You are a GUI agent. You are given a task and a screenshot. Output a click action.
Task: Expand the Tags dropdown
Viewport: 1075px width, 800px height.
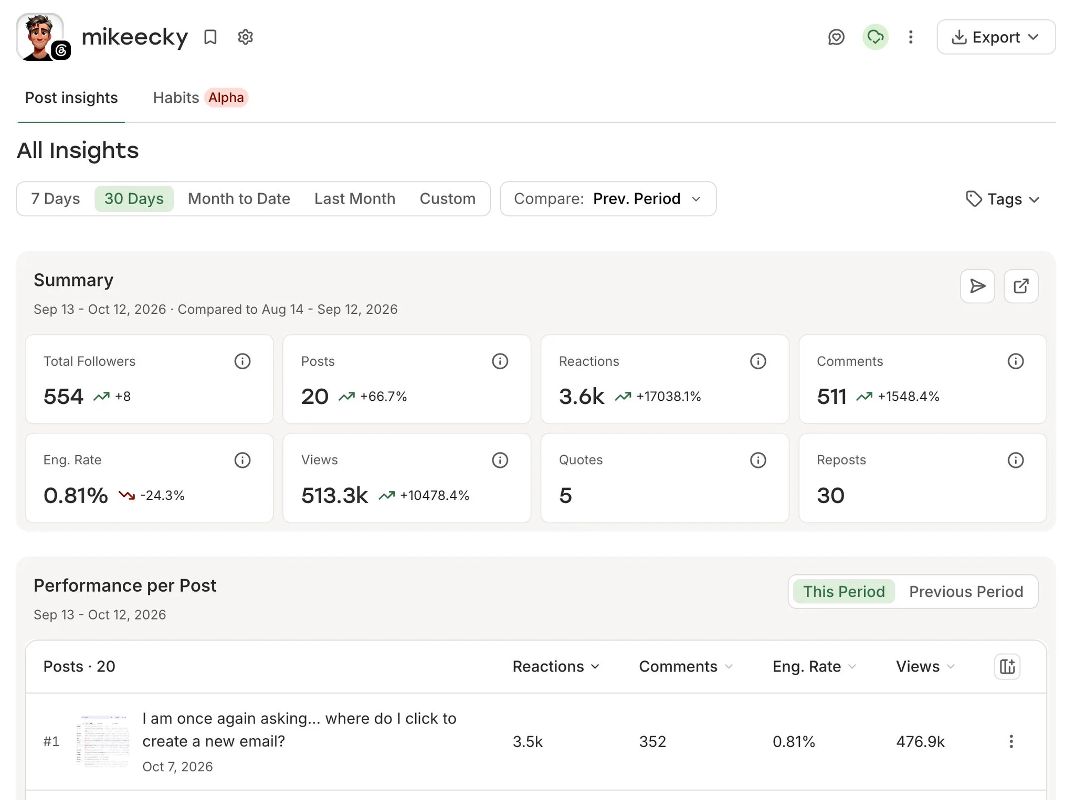[1003, 199]
